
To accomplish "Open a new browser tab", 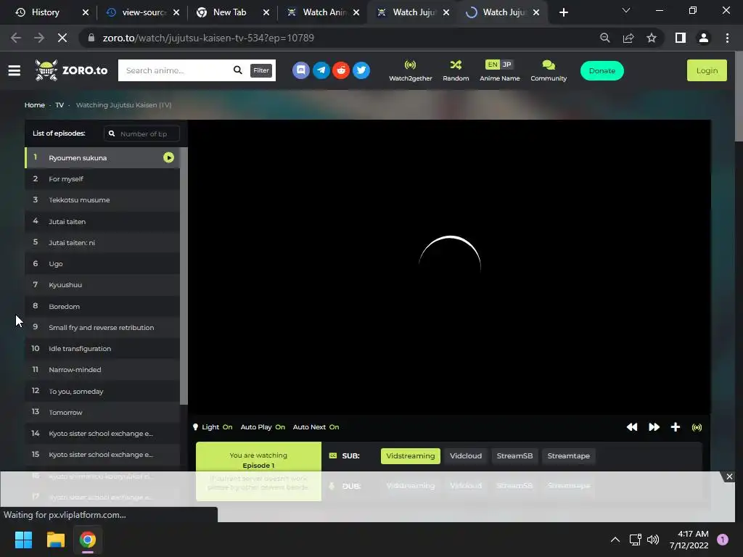I will [x=563, y=12].
